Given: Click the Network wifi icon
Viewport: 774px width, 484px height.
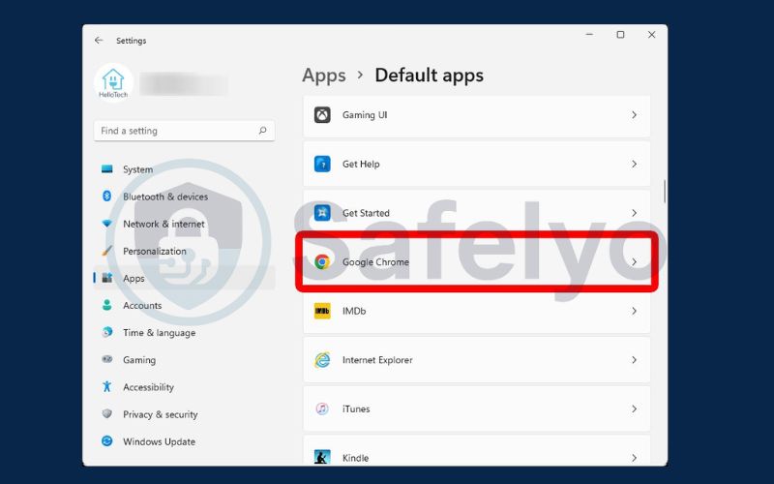Looking at the screenshot, I should tap(107, 224).
